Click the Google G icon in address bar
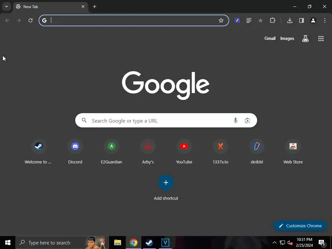 click(44, 20)
